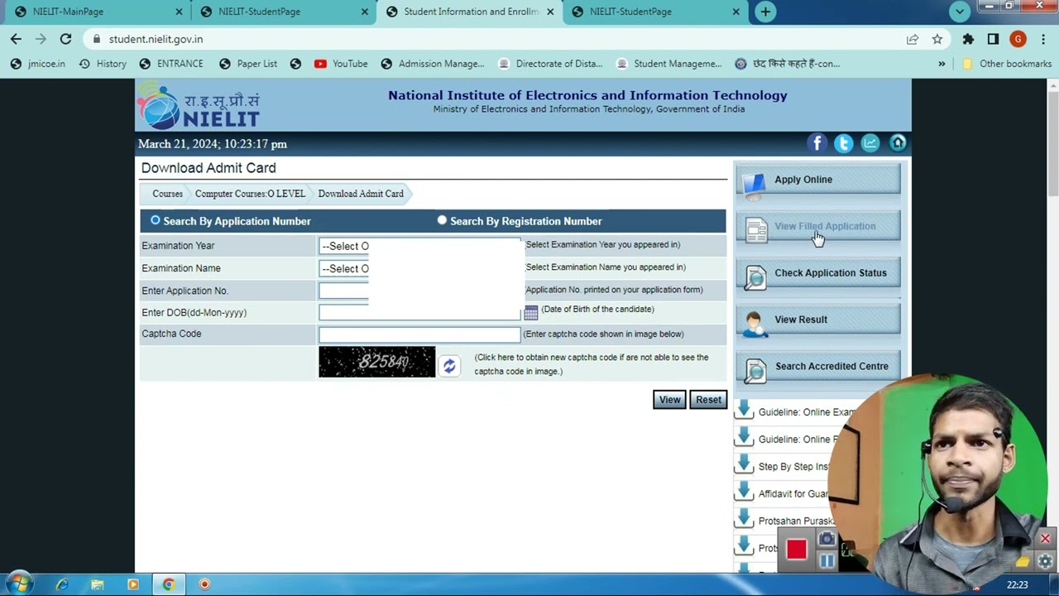Click the chart statistics icon in header
1059x596 pixels.
(x=870, y=143)
